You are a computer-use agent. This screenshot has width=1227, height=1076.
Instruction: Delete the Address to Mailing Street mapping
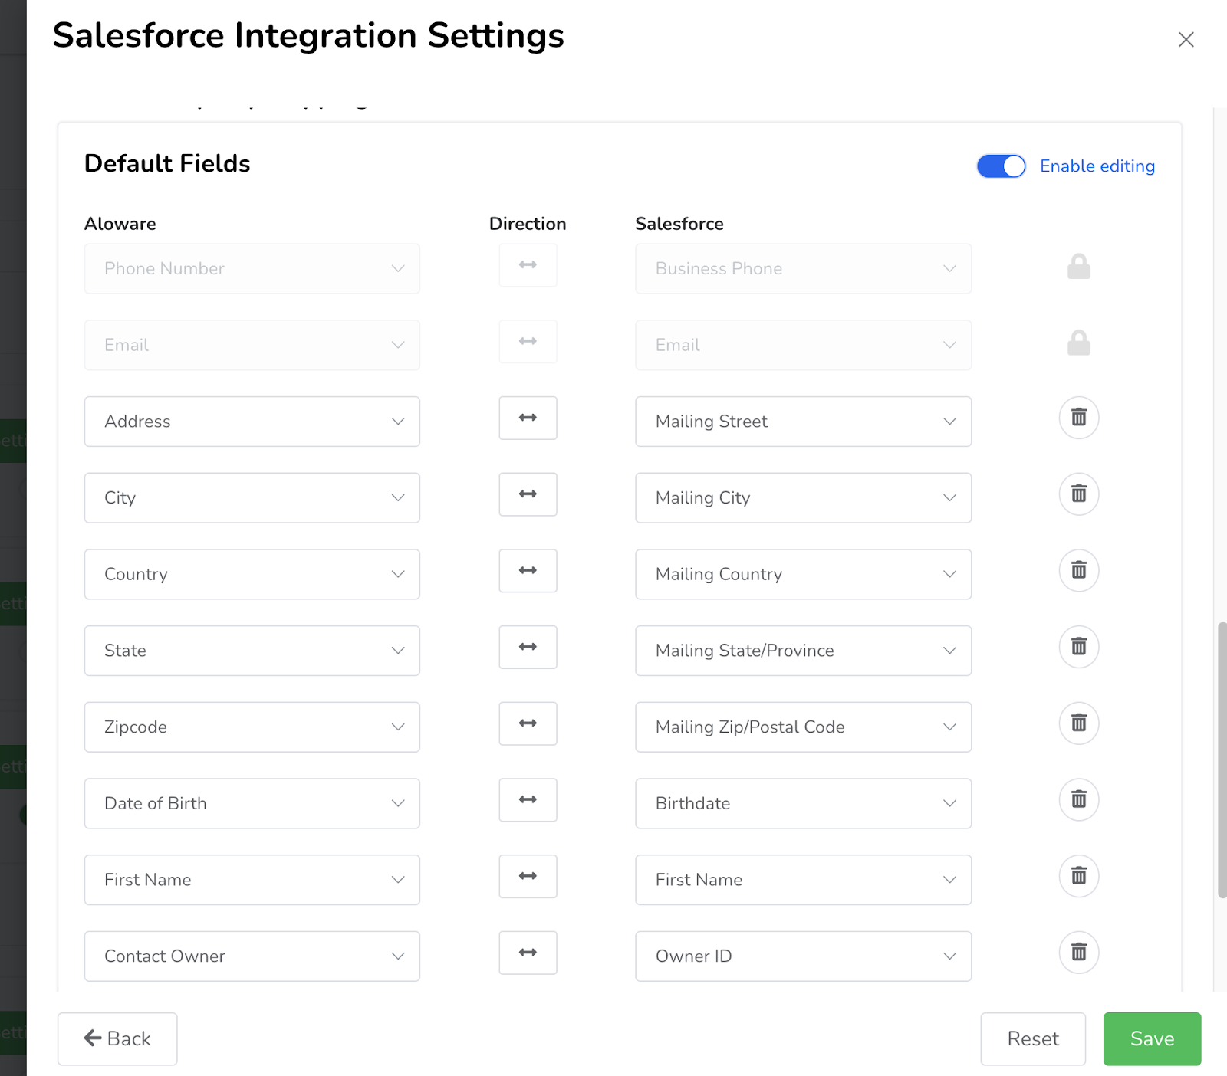click(1078, 418)
